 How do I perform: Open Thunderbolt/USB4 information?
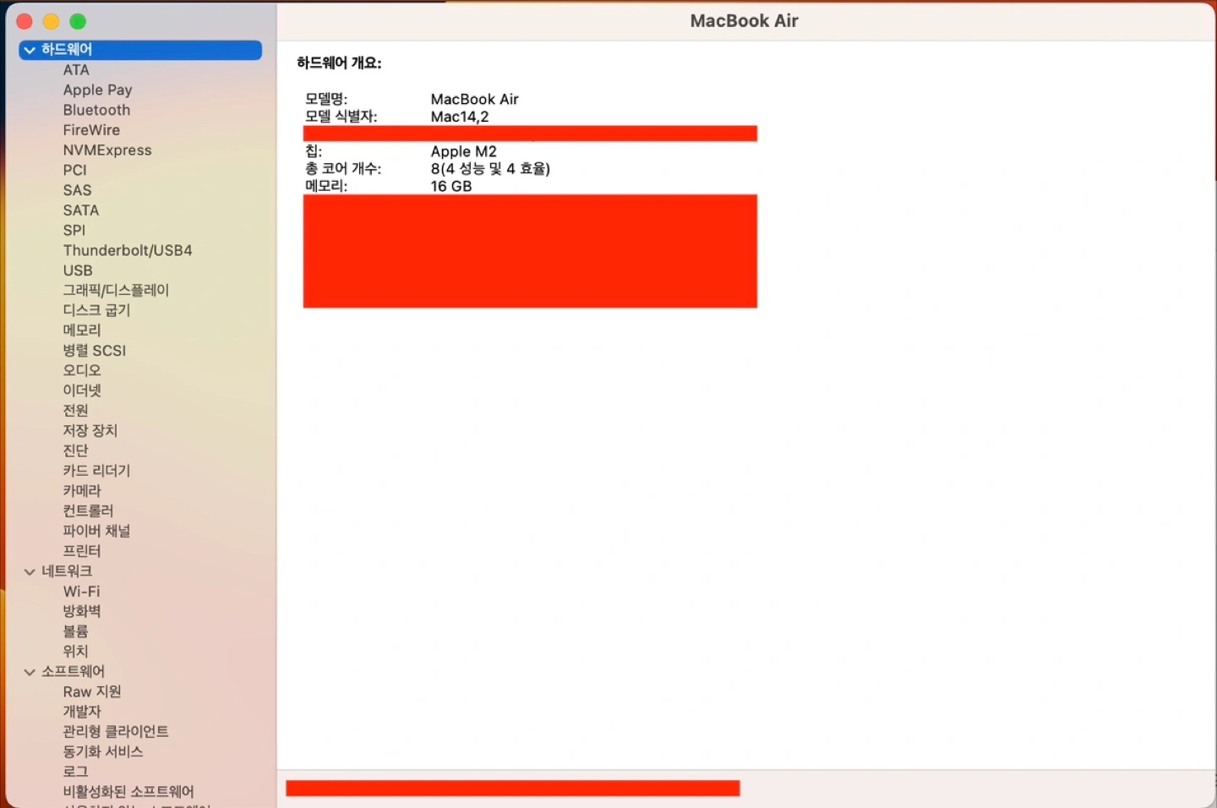tap(128, 250)
